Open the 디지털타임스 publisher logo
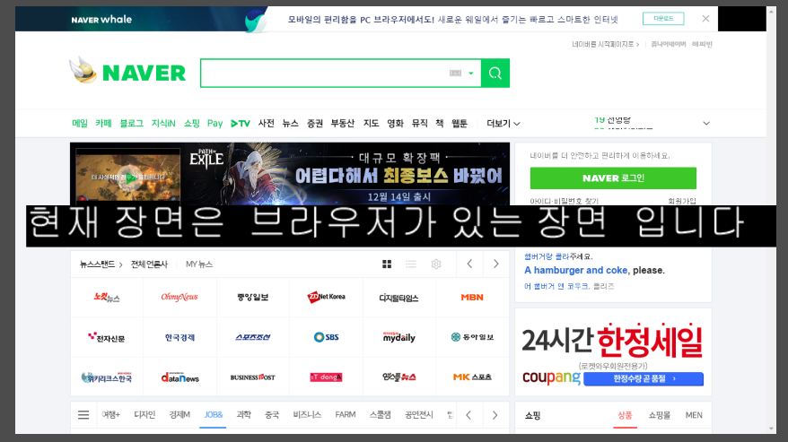The image size is (788, 442). click(399, 298)
